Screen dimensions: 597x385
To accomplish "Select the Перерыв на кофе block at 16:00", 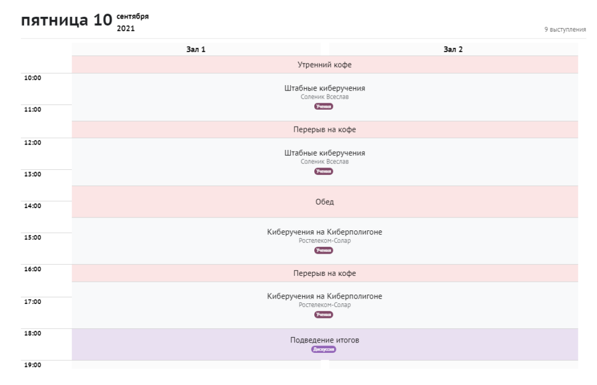I will [324, 273].
